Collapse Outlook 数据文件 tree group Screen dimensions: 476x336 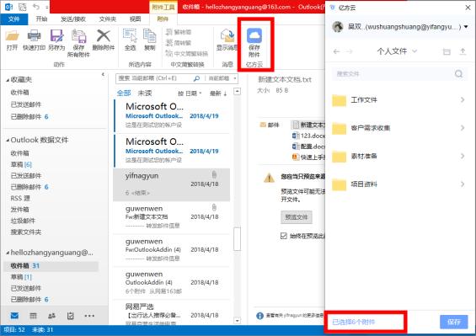8,141
